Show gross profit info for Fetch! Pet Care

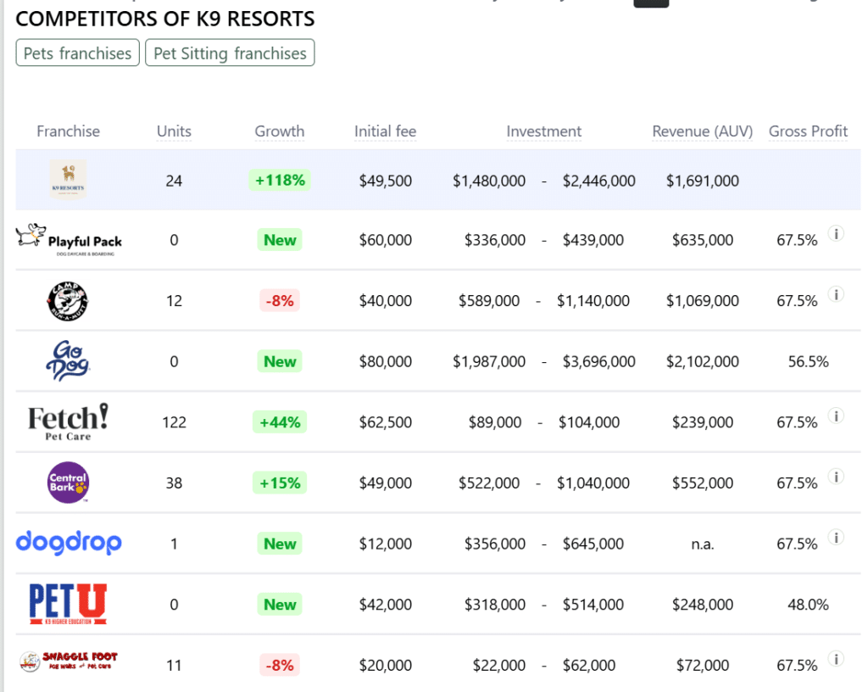[x=836, y=416]
